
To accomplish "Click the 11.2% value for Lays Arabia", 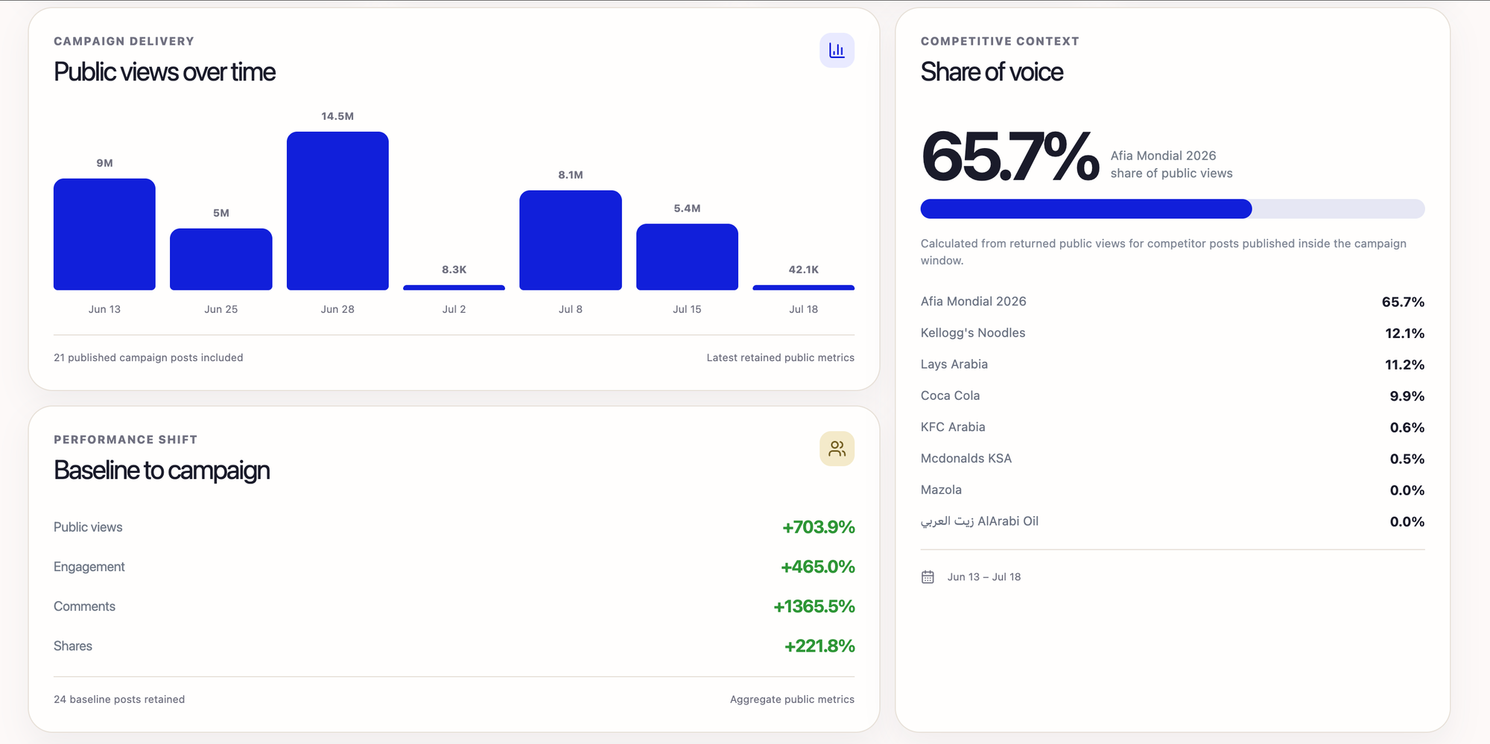I will point(1404,365).
